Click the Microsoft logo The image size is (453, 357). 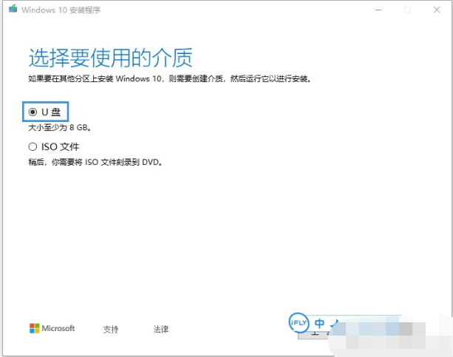pyautogui.click(x=52, y=328)
